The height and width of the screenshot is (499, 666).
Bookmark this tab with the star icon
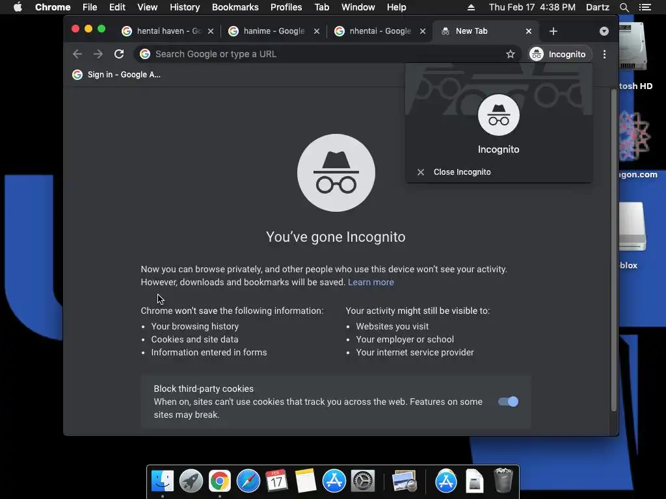point(511,54)
